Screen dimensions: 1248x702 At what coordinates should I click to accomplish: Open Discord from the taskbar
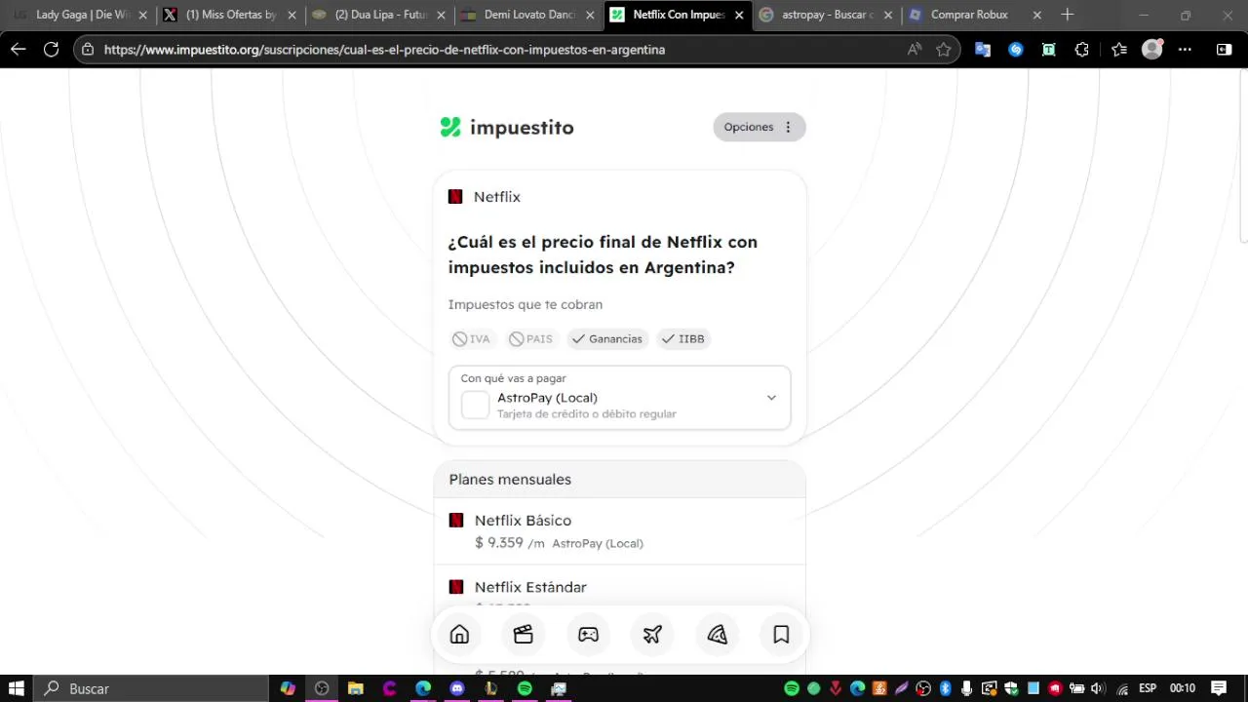click(x=457, y=688)
